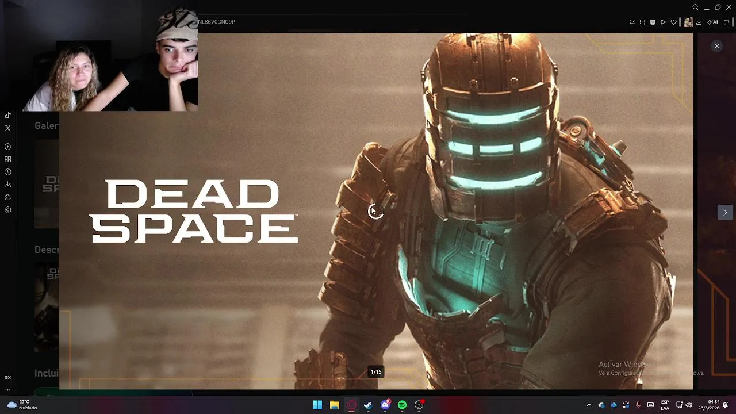Click the browser search magnifier icon
This screenshot has height=414, width=736.
tap(695, 7)
